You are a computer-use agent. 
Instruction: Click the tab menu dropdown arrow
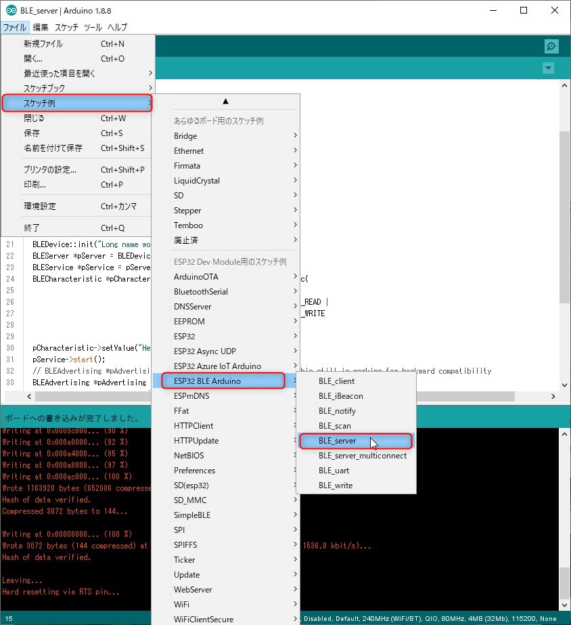pos(548,68)
